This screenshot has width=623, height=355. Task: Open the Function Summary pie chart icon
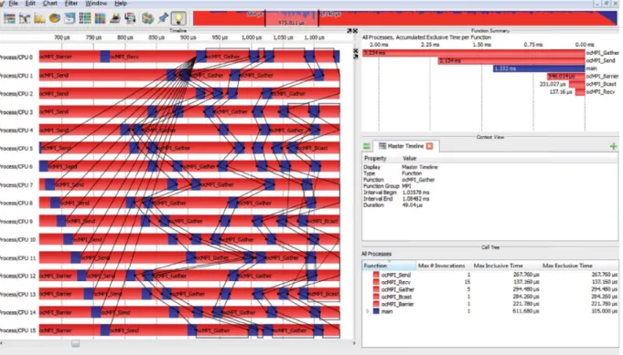pyautogui.click(x=55, y=18)
